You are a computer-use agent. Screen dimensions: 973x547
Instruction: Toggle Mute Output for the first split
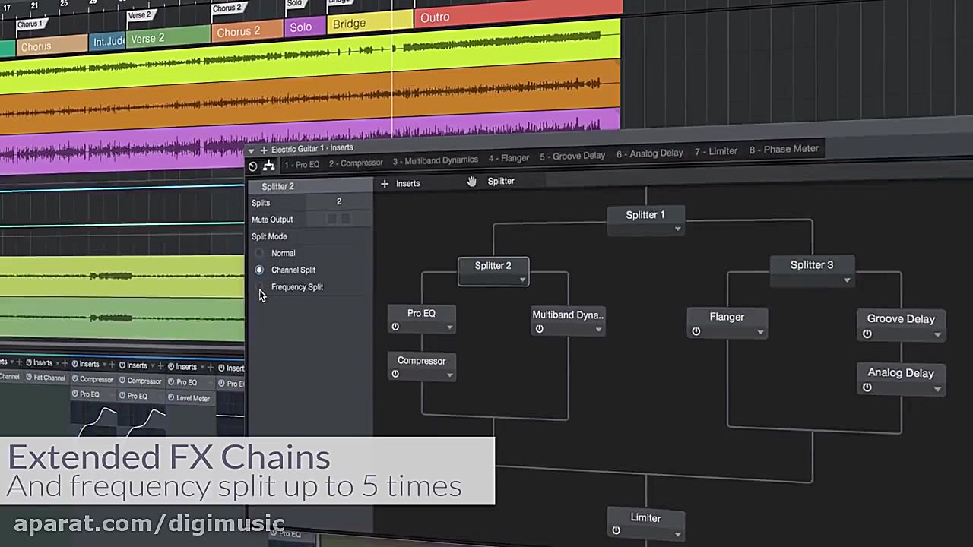click(x=332, y=219)
